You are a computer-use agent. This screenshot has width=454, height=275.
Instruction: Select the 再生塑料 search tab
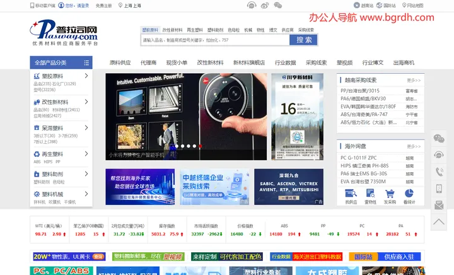pos(195,30)
